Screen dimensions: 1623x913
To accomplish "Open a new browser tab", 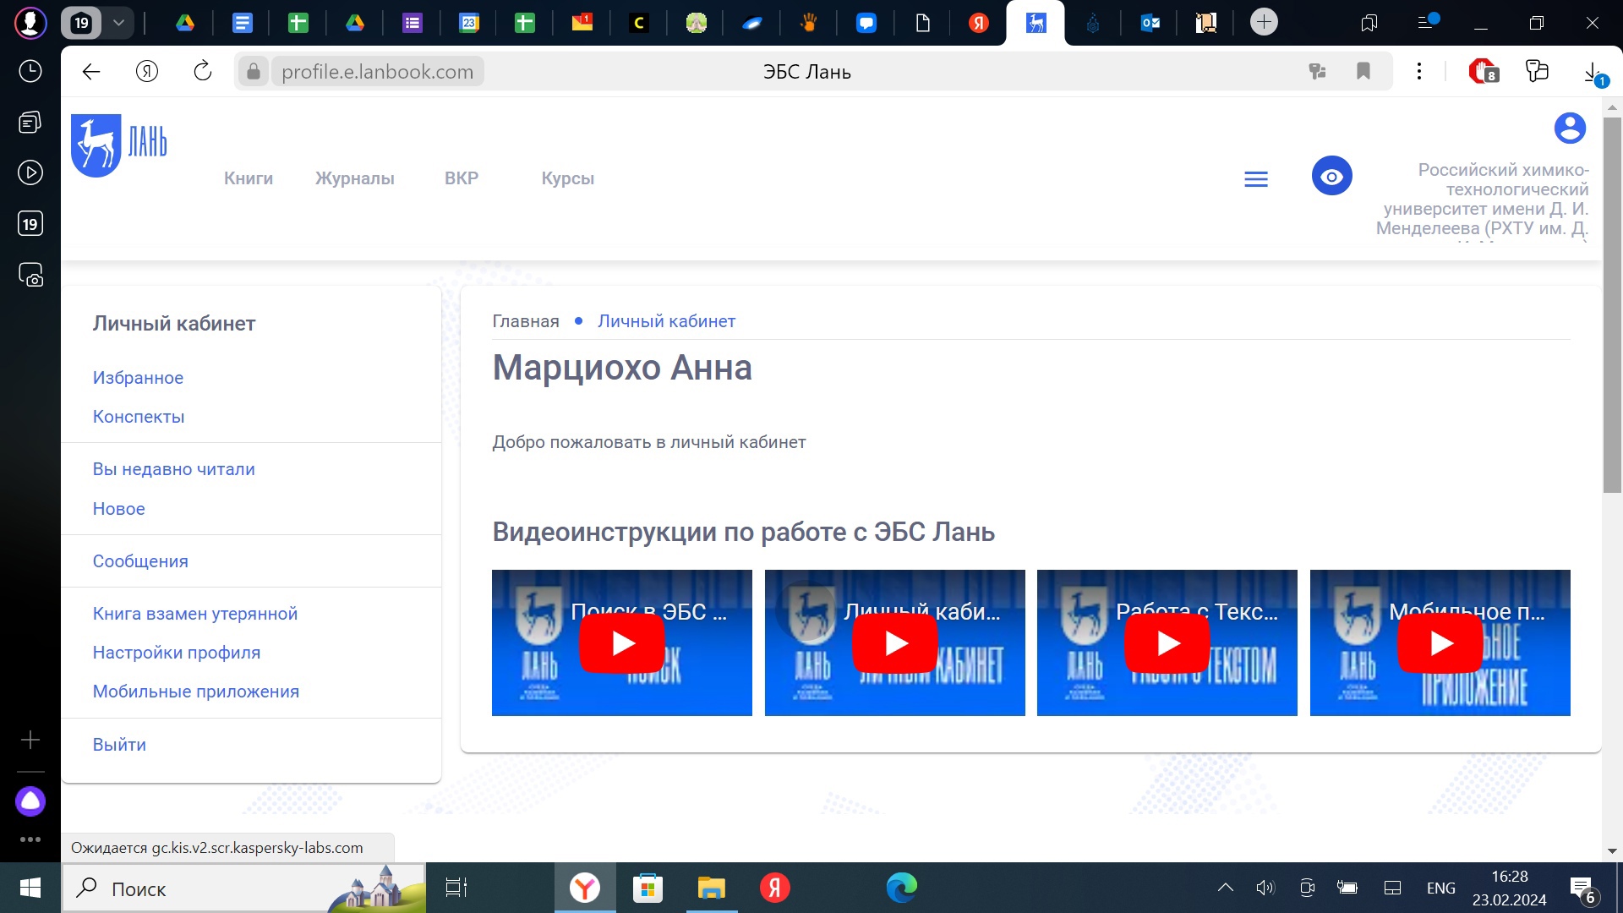I will pyautogui.click(x=1264, y=22).
